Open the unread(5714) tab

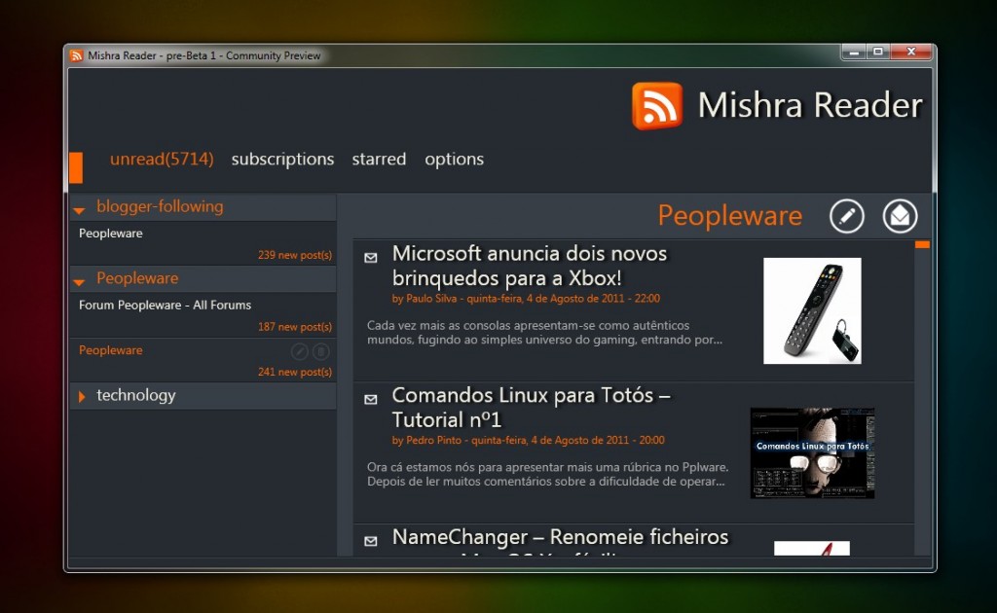coord(162,159)
